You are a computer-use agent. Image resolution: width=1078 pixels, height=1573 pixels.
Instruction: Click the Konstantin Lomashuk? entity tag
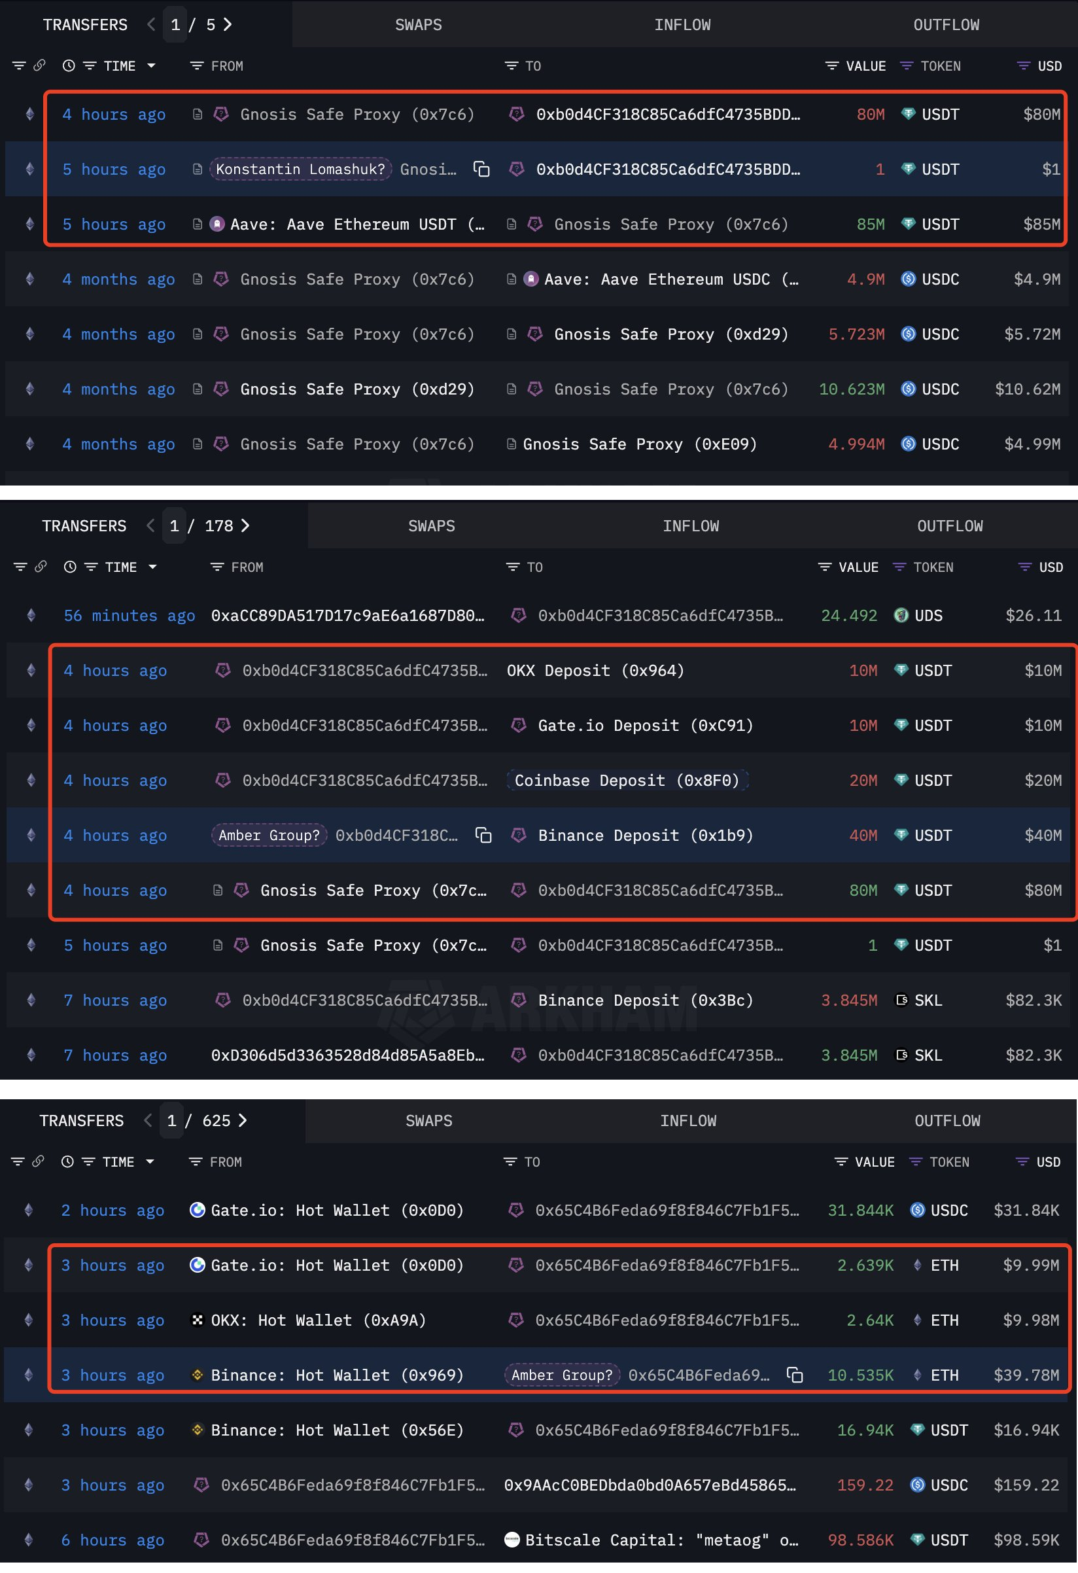pyautogui.click(x=300, y=169)
